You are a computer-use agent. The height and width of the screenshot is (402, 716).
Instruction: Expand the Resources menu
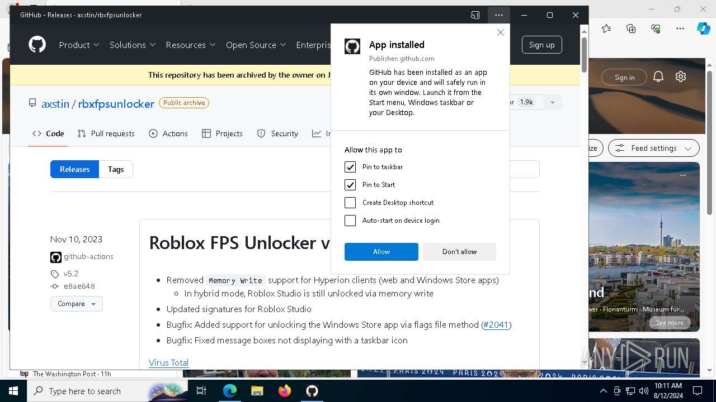pyautogui.click(x=191, y=45)
